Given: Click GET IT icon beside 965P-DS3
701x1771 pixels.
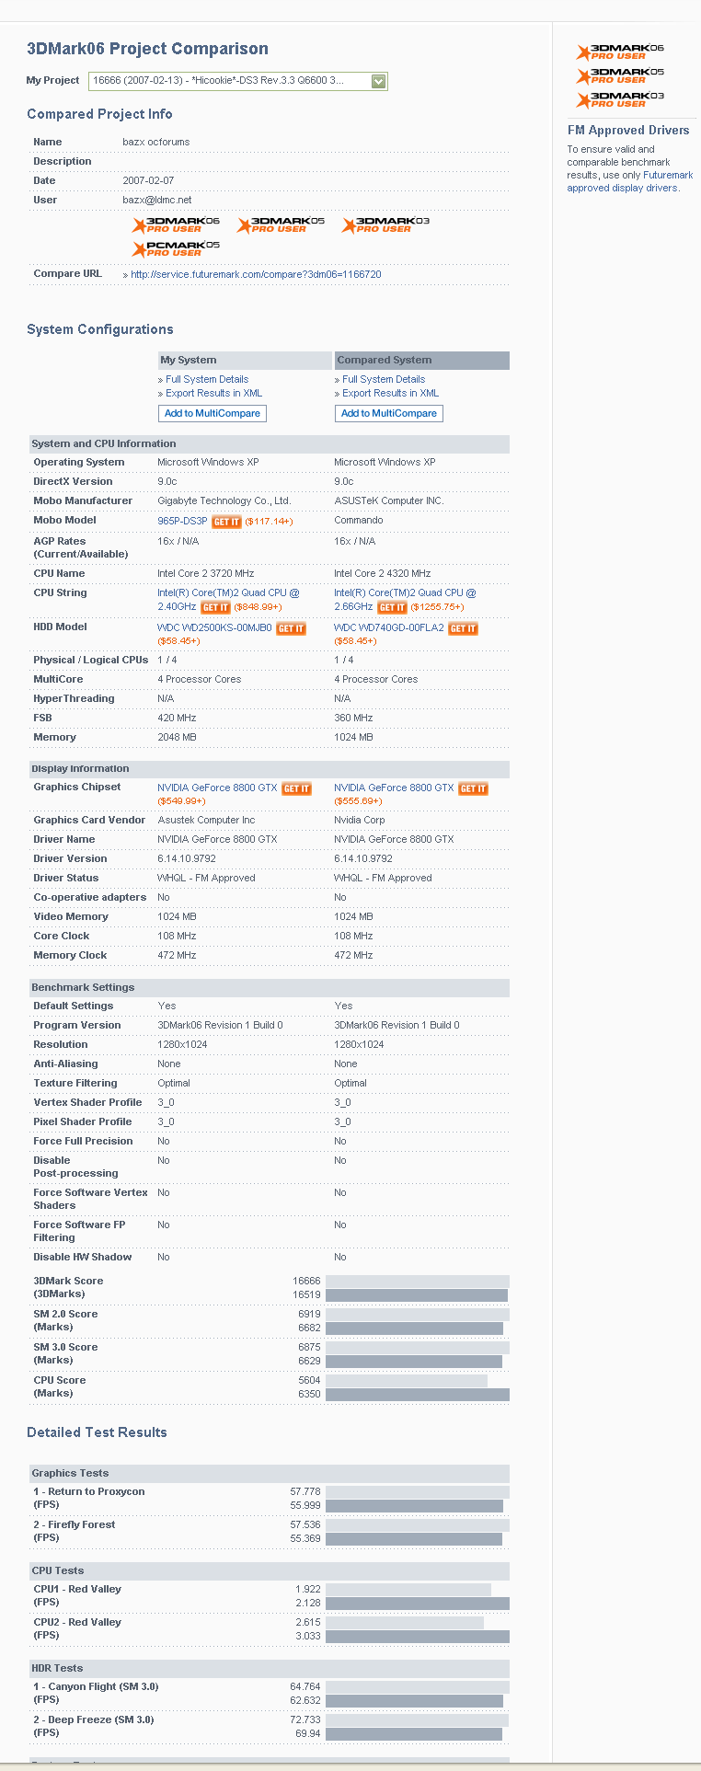Looking at the screenshot, I should pos(226,522).
